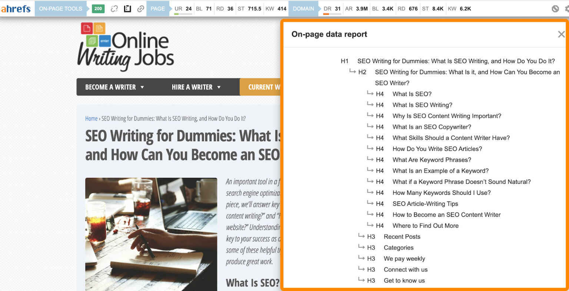569x291 pixels.
Task: Select the PAGE section in the toolbar
Action: [x=158, y=8]
